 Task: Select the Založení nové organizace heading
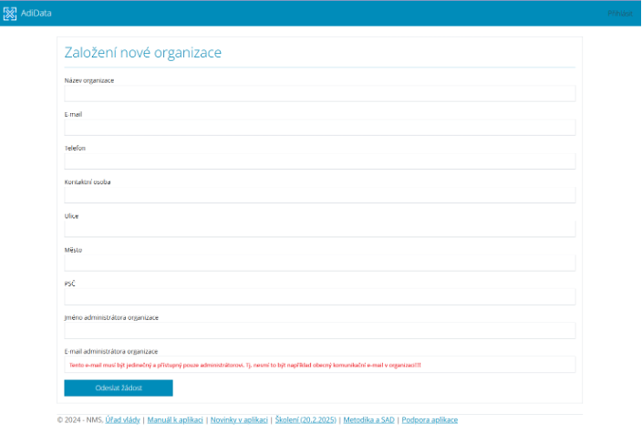143,52
